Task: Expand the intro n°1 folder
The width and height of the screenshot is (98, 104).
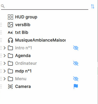Action: coord(5,48)
